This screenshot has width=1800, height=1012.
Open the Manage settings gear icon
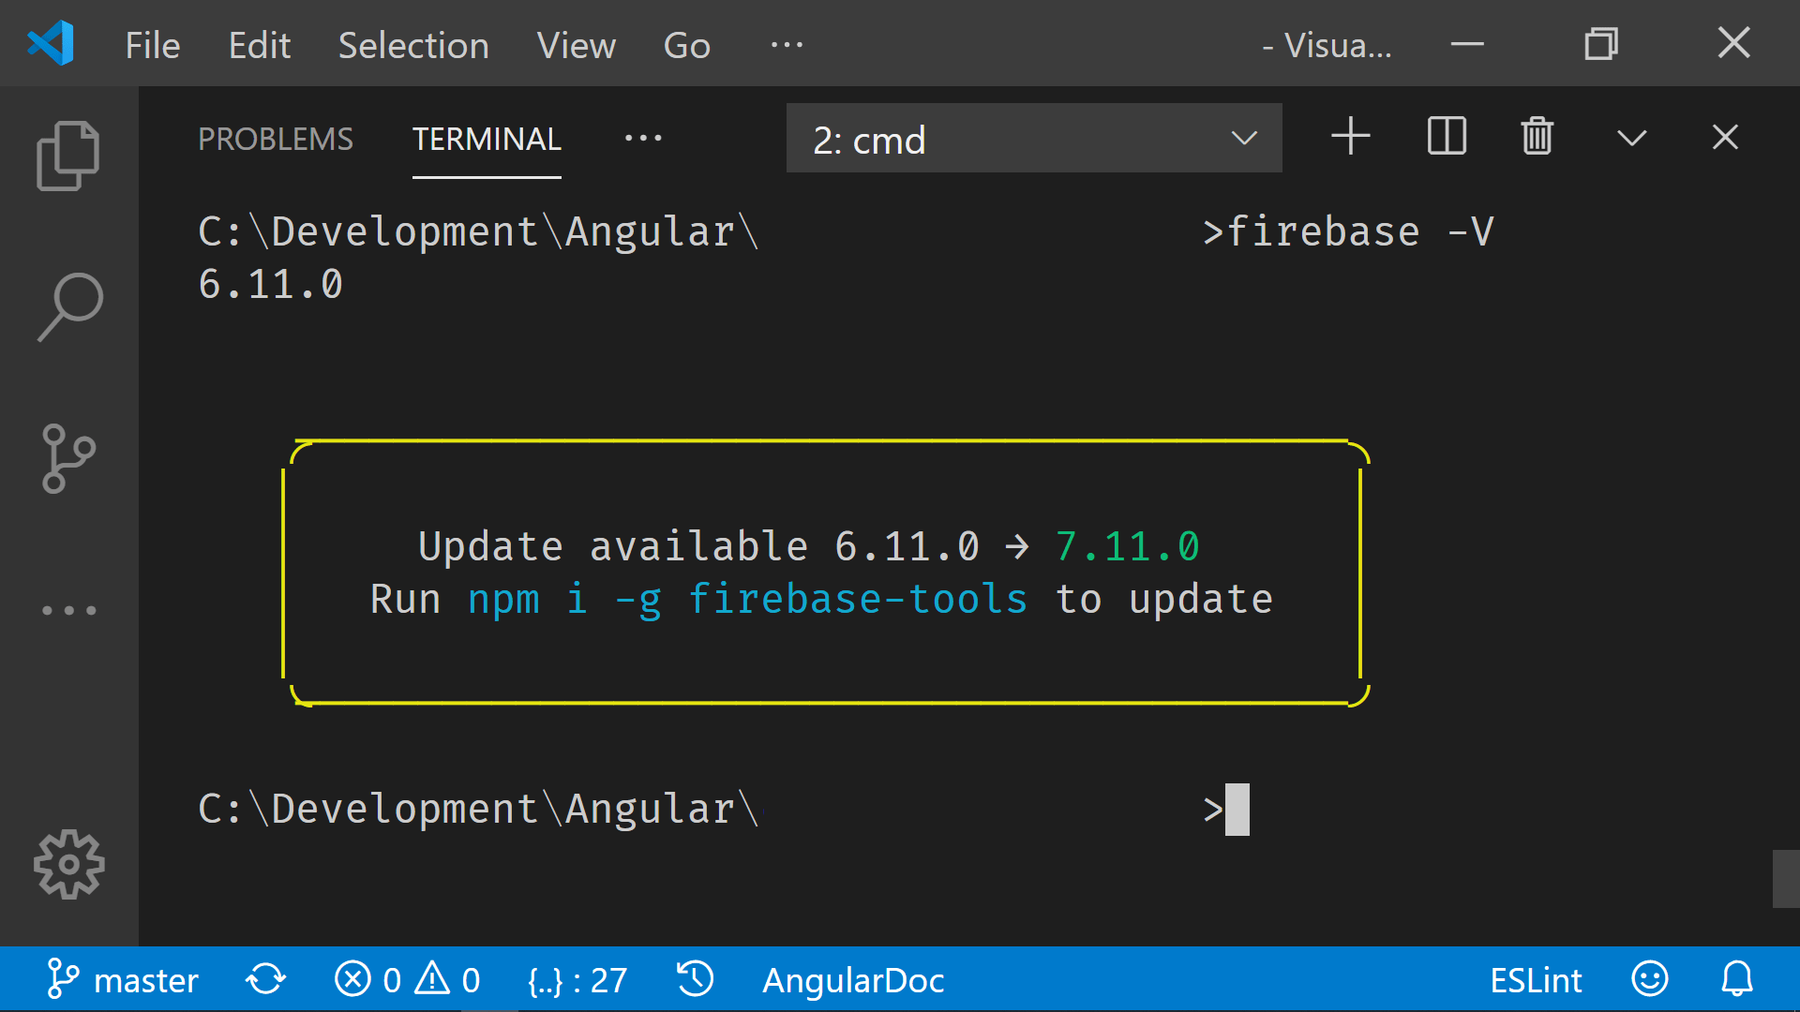(68, 864)
